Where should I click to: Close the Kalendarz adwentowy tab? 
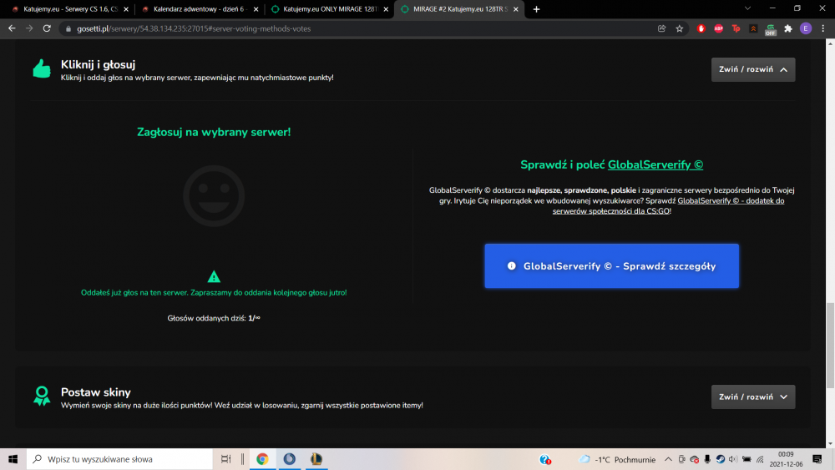pos(256,9)
